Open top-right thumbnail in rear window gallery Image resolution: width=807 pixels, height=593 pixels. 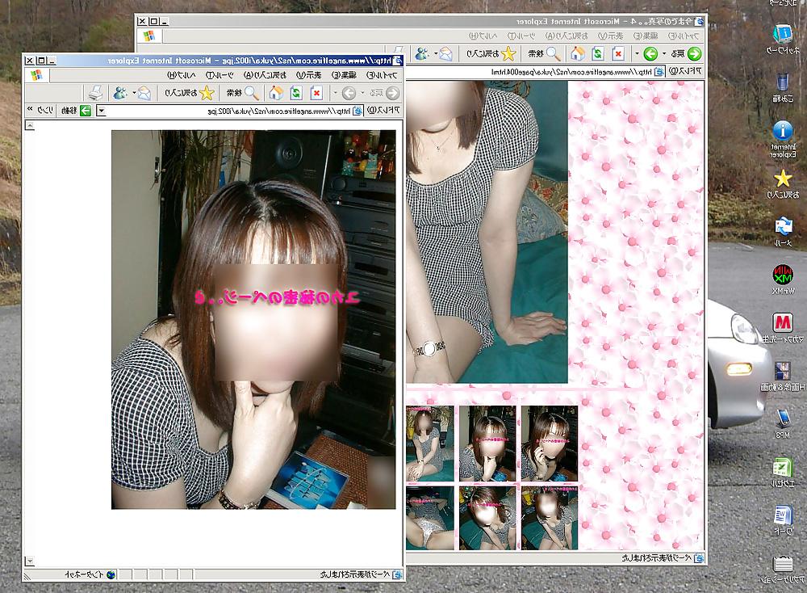[x=549, y=443]
